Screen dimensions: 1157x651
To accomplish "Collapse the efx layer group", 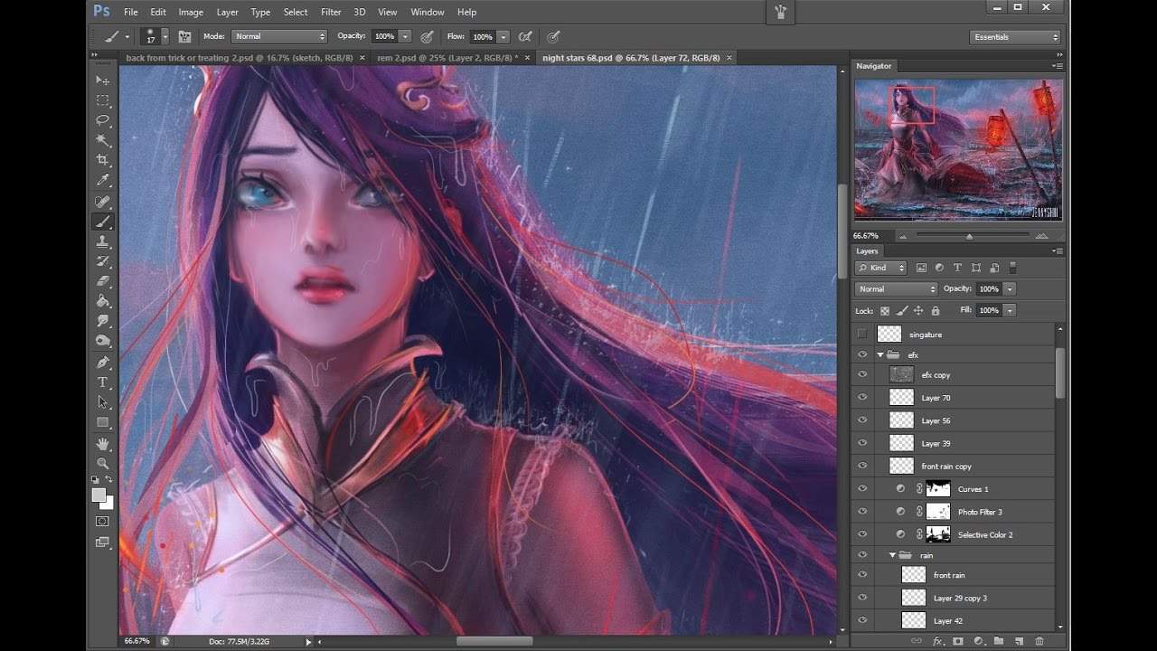I will 880,354.
